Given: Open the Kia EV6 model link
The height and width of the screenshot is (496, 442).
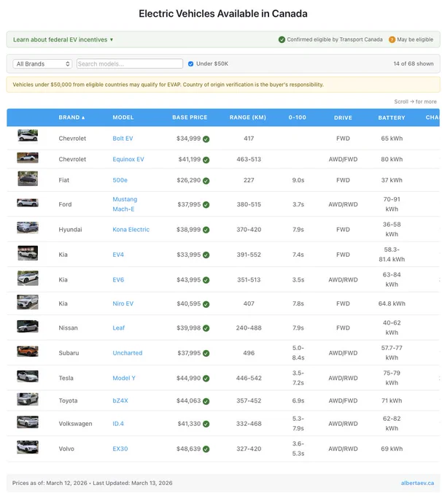Looking at the screenshot, I should coord(118,280).
